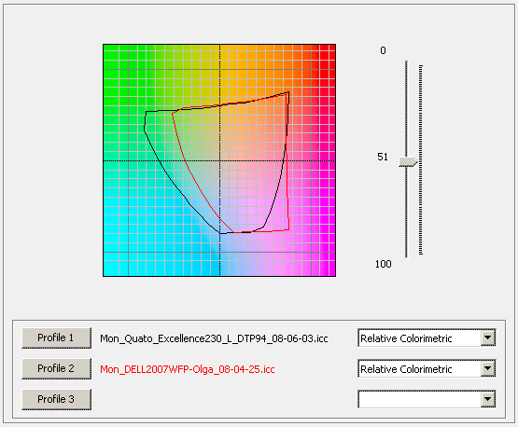Click the Profile 2 button
518x427 pixels.
56,368
